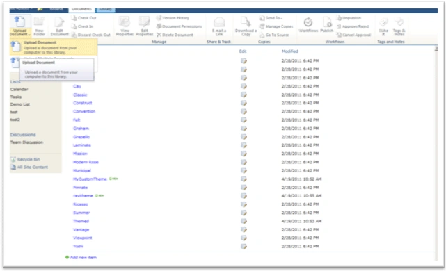Click the vertical scrollbar at right edge
446x271 pixels.
(x=436, y=154)
